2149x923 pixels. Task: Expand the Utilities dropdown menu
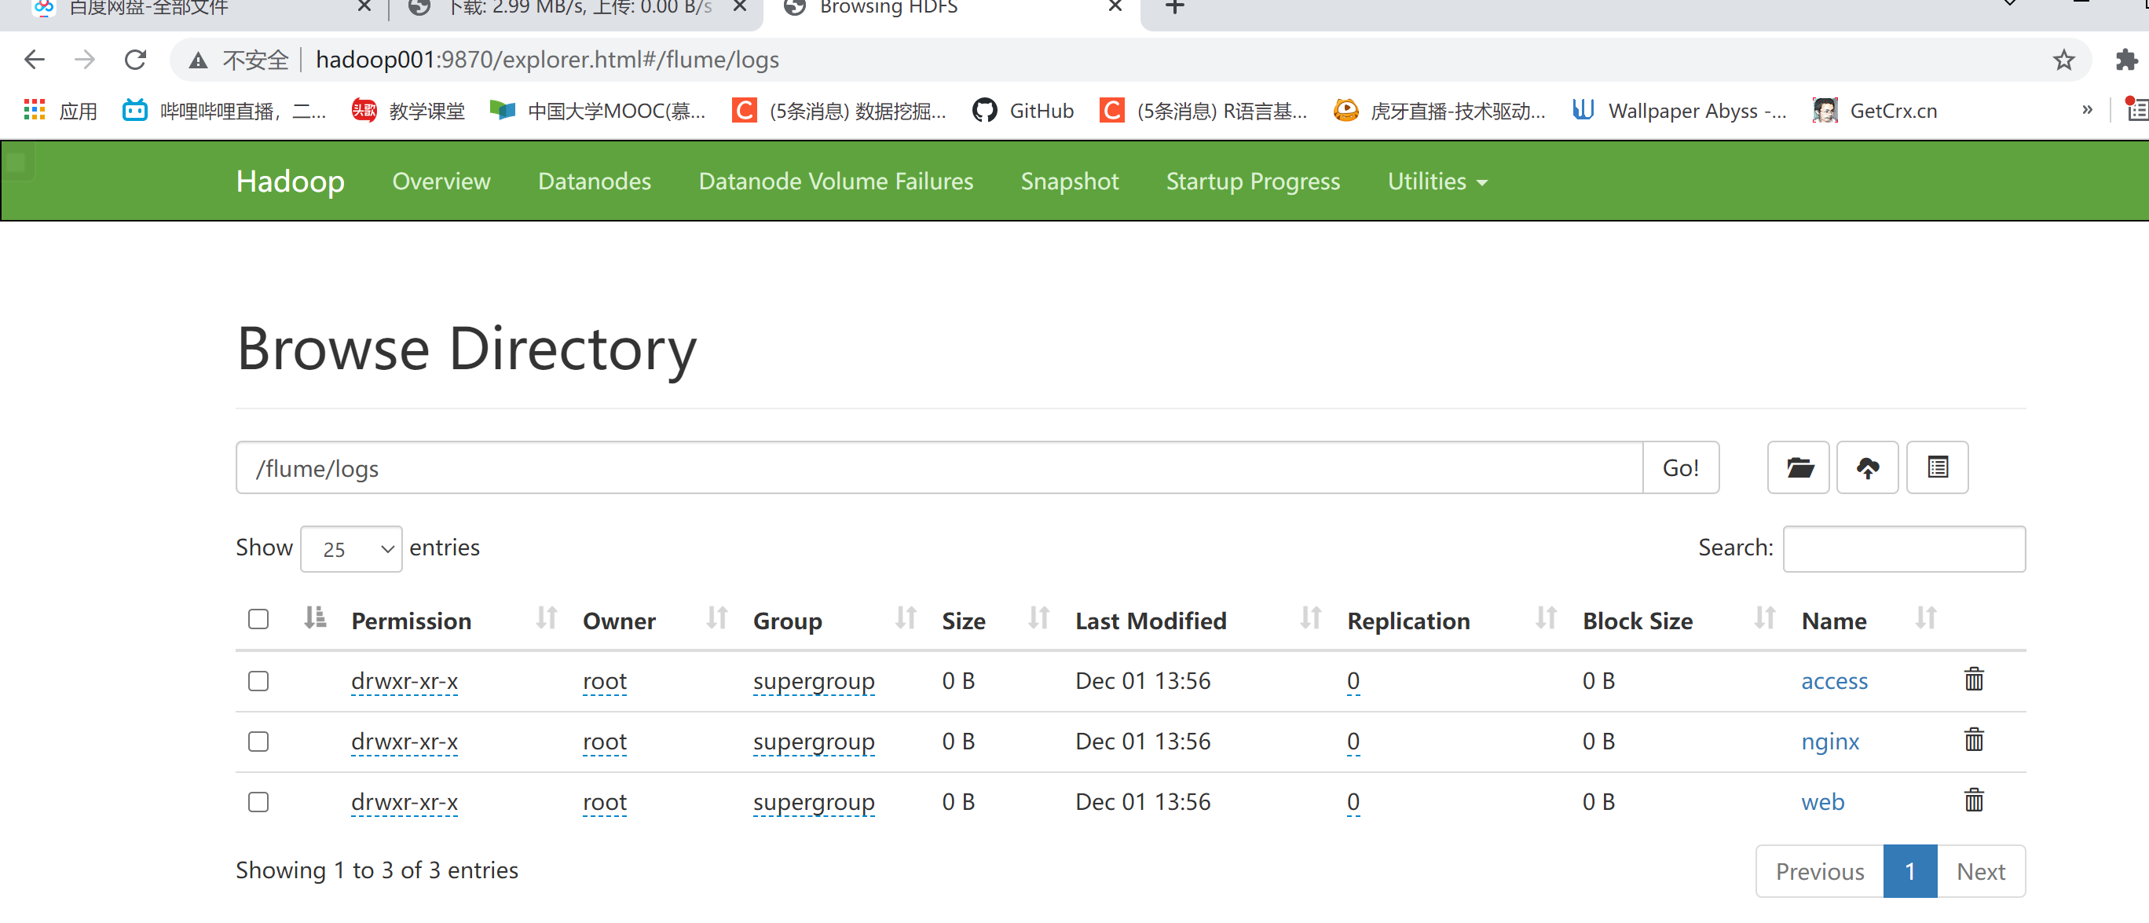point(1436,181)
